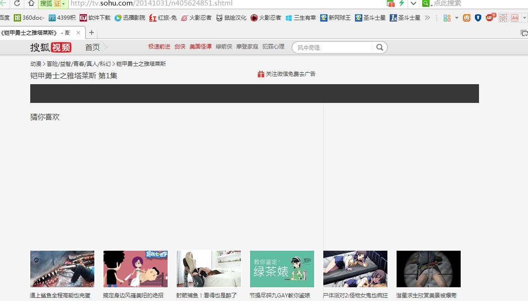Open the 尸体派对2 anime thumbnail
This screenshot has width=528, height=301.
point(355,269)
